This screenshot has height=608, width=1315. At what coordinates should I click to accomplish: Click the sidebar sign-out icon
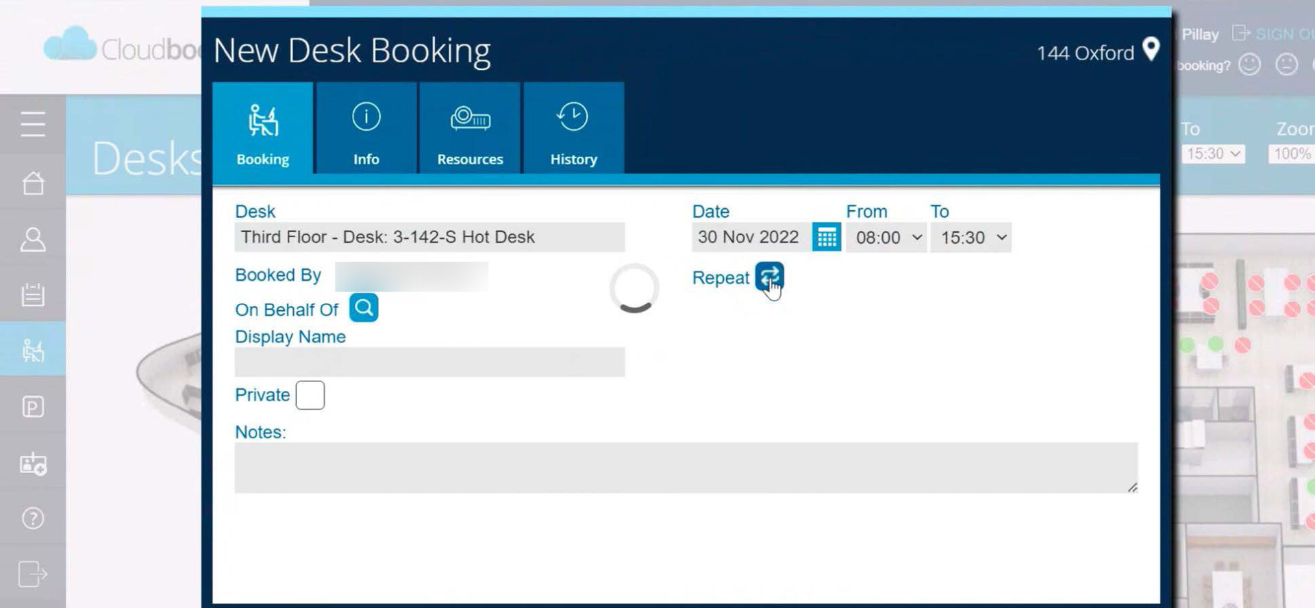33,574
